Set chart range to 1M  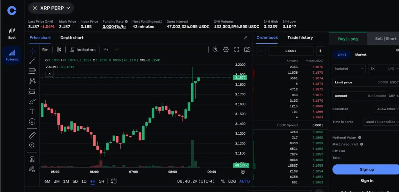[66, 181]
